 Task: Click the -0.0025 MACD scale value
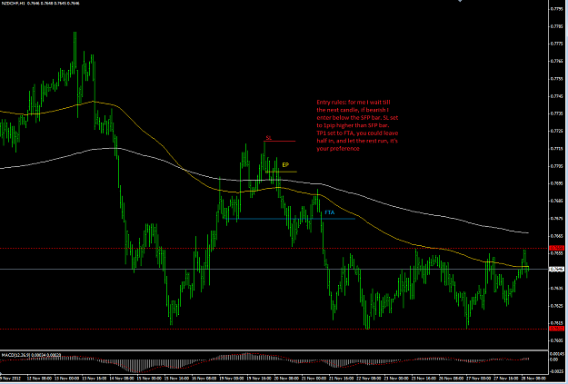[557, 371]
